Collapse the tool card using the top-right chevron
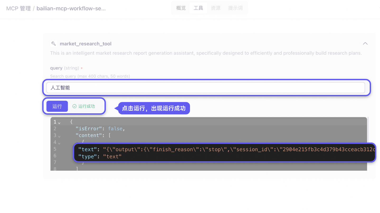This screenshot has height=213, width=380. click(365, 43)
